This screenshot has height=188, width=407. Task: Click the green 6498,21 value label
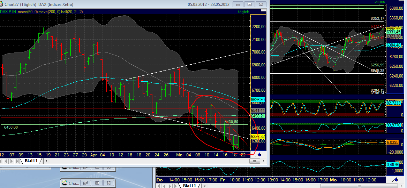click(258, 116)
